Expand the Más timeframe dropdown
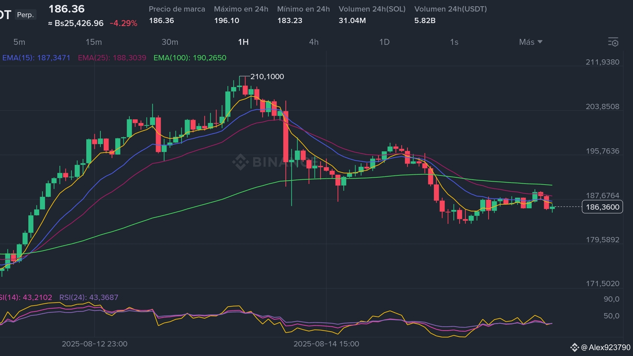 coord(530,42)
